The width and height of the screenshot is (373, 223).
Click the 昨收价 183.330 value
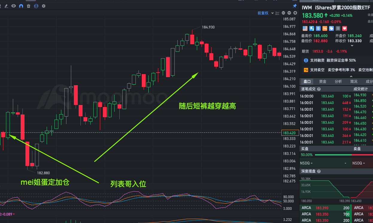(x=354, y=41)
